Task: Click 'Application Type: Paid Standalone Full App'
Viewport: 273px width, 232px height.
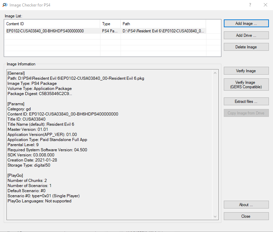Action: pyautogui.click(x=47, y=140)
